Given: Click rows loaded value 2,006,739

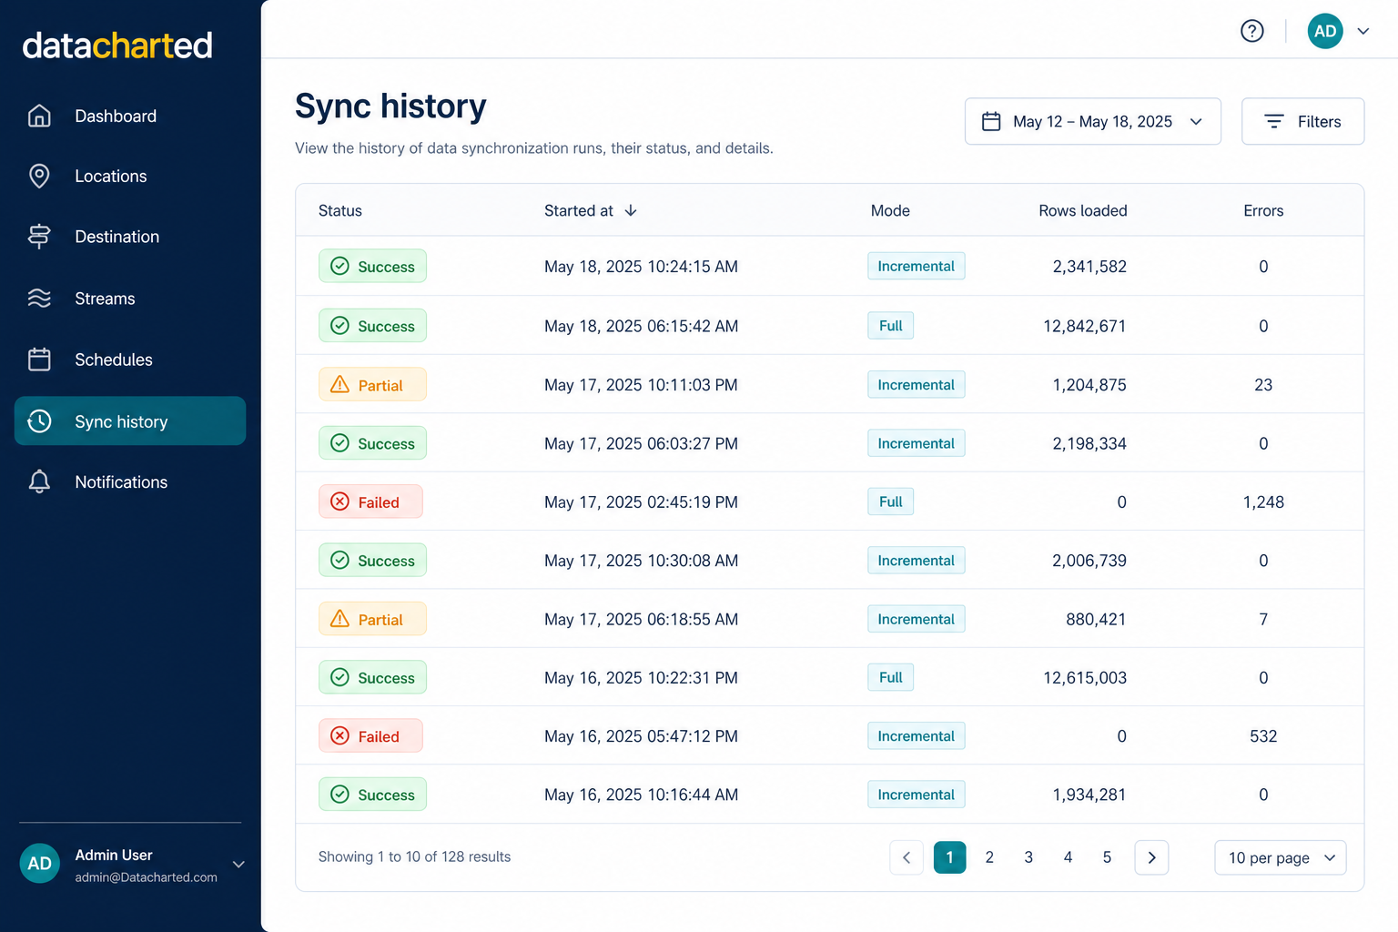Looking at the screenshot, I should [x=1089, y=561].
